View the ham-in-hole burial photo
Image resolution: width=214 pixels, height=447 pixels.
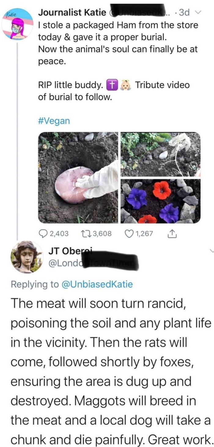(x=78, y=178)
